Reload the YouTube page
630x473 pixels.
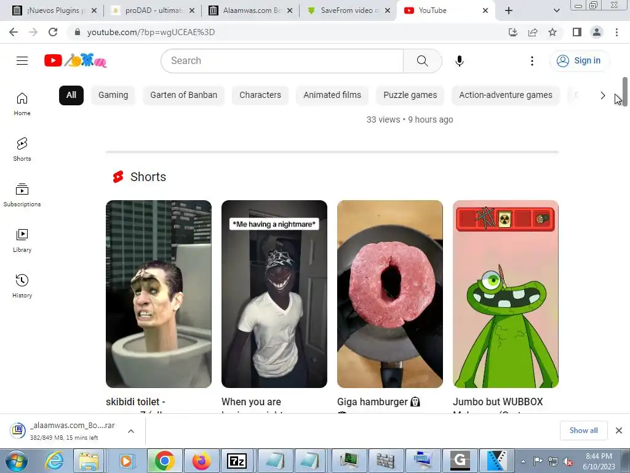(x=53, y=32)
